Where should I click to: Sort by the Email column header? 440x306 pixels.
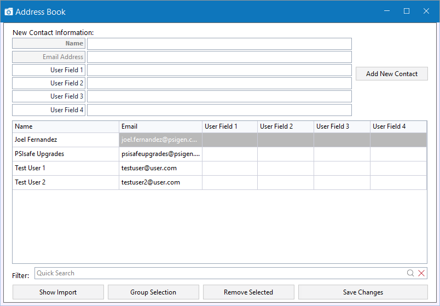pos(160,126)
